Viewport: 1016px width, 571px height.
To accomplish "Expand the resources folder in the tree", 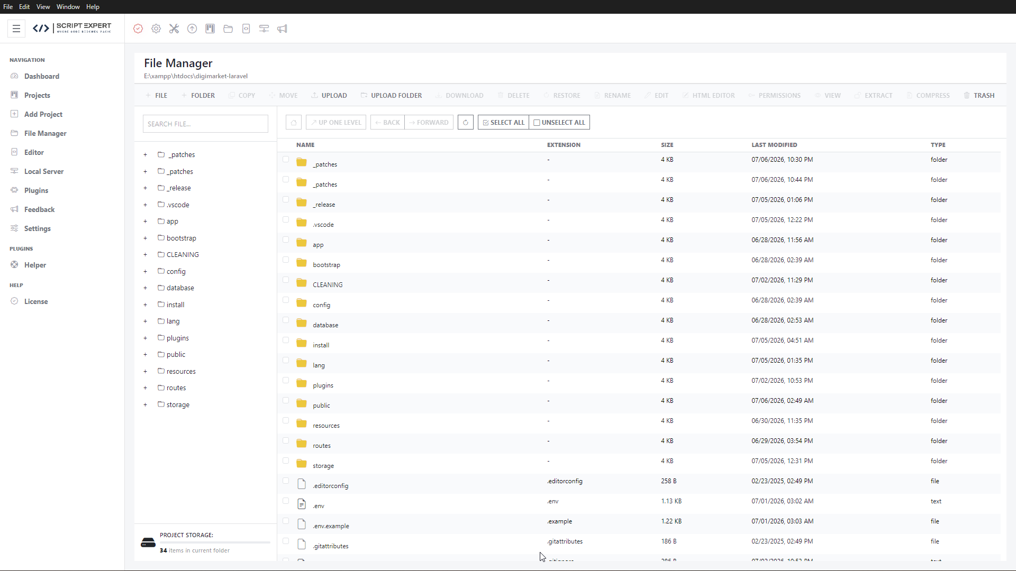I will (x=145, y=371).
